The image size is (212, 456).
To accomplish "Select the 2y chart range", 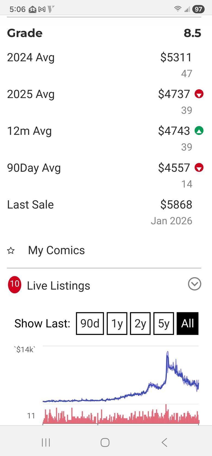I will click(x=140, y=324).
